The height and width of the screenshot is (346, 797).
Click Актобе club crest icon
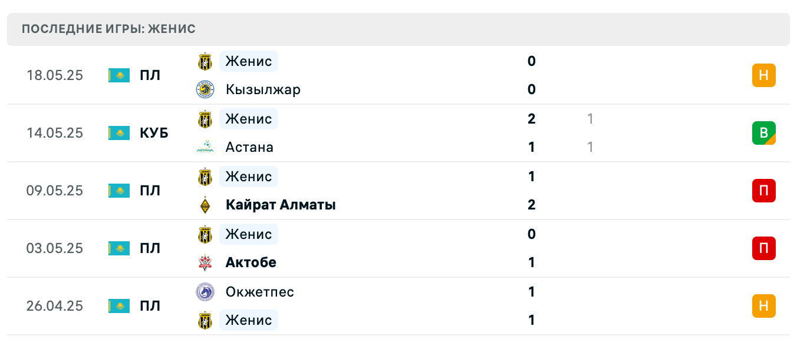click(205, 262)
